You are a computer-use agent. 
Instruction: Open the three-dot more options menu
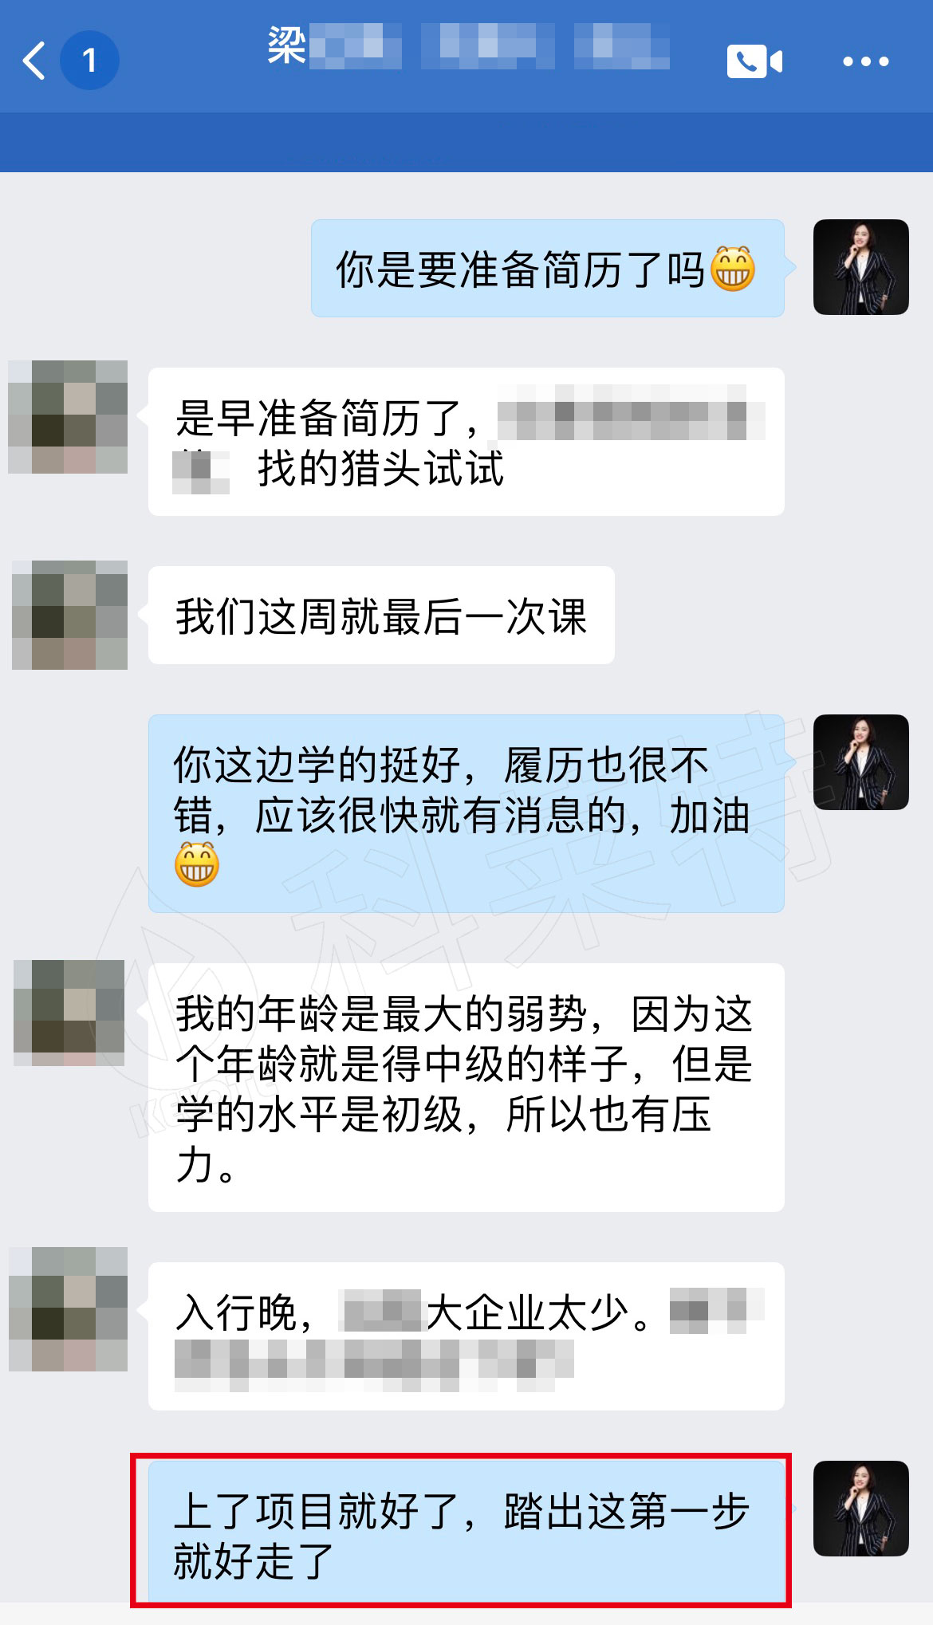866,61
